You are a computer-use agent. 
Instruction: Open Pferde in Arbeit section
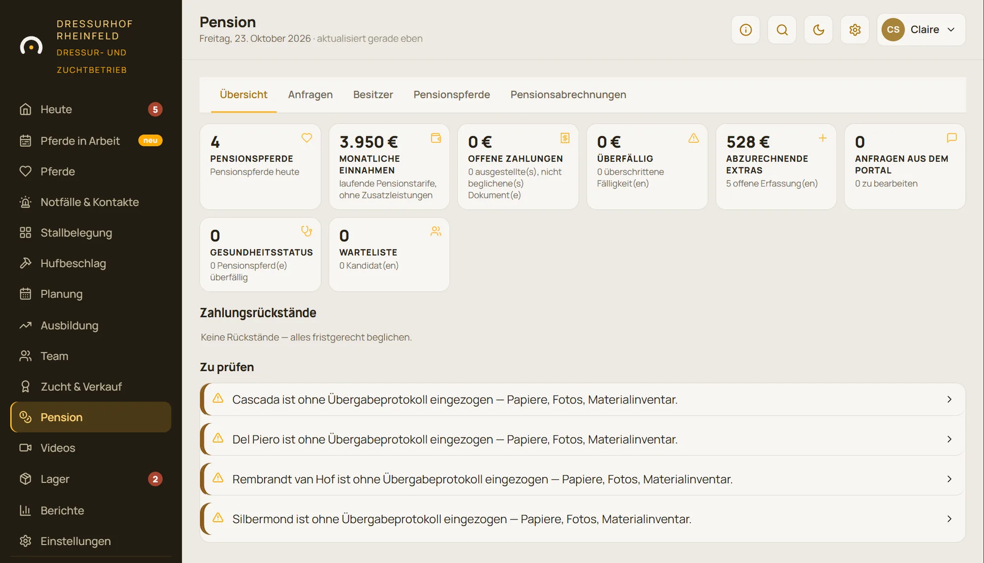(91, 141)
